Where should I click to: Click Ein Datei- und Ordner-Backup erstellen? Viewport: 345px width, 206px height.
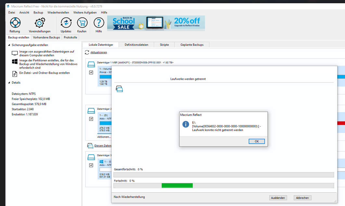[x=45, y=73]
